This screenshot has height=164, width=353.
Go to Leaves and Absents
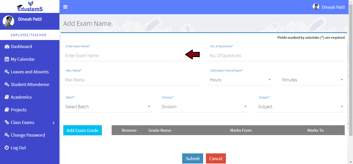point(29,72)
